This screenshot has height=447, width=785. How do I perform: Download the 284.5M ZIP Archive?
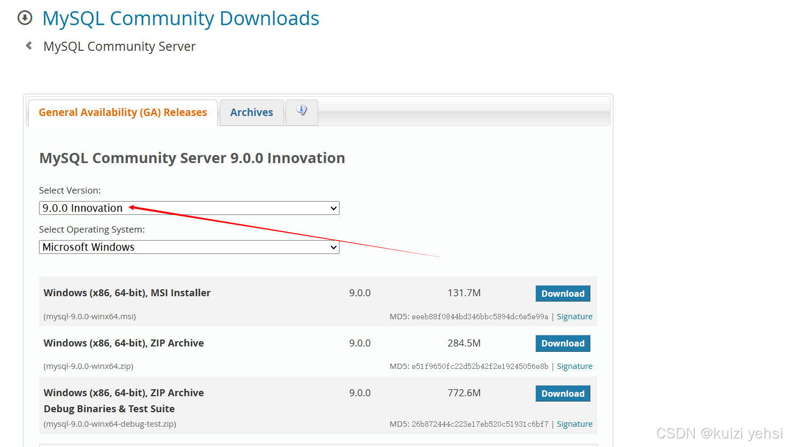(x=563, y=343)
